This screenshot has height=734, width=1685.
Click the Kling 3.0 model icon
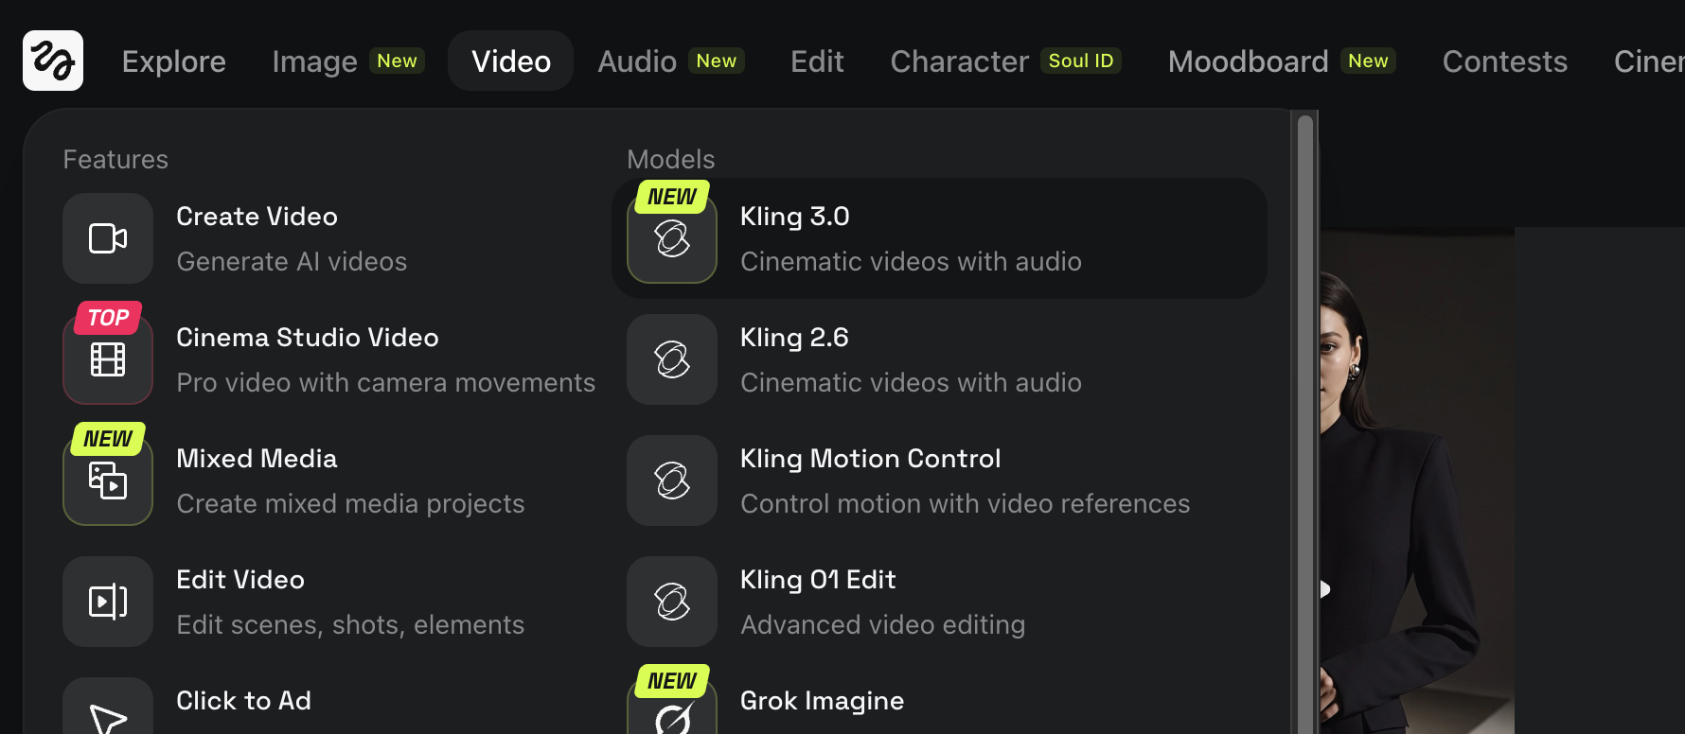pos(672,238)
